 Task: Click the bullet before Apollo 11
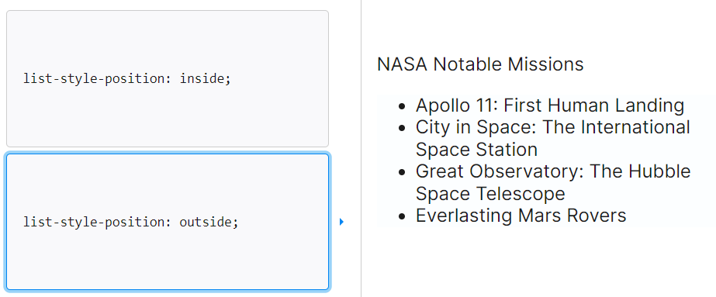tap(402, 106)
